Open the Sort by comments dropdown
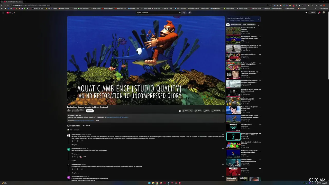 87,126
